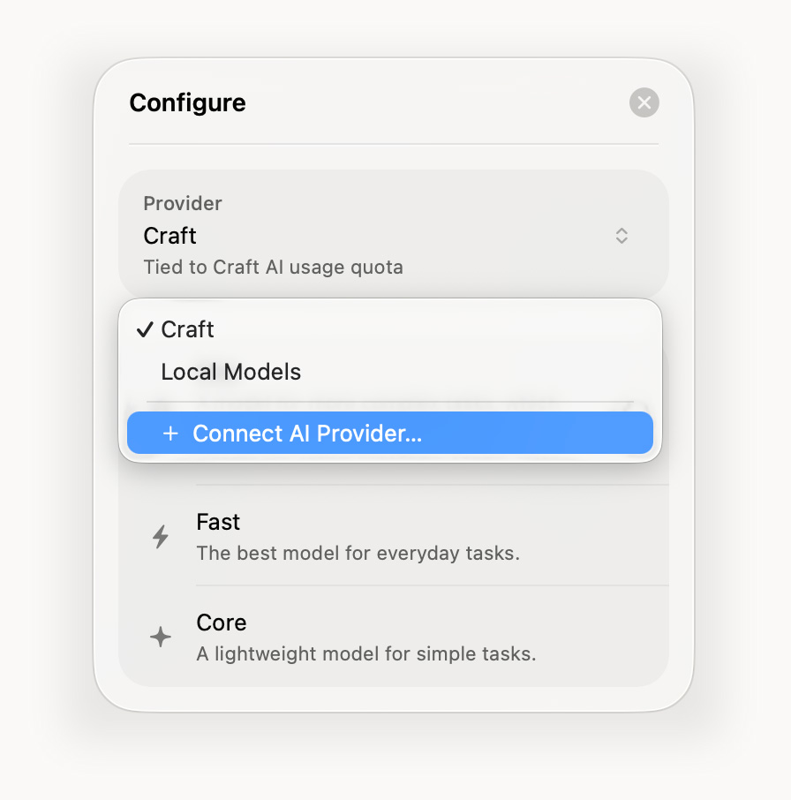Click the plus icon beside Connect AI Provider
This screenshot has width=791, height=800.
170,434
